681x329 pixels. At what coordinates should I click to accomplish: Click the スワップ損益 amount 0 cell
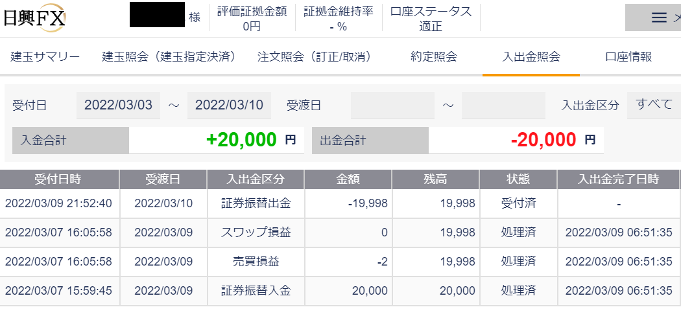pos(348,233)
